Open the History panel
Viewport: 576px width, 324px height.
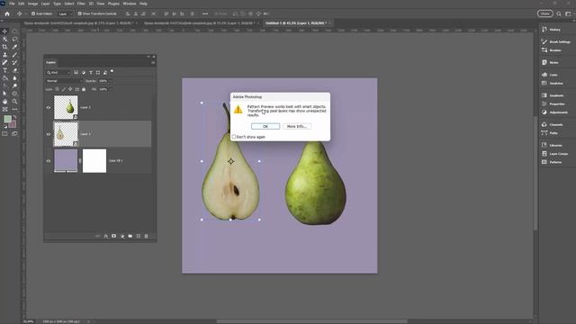[x=552, y=30]
